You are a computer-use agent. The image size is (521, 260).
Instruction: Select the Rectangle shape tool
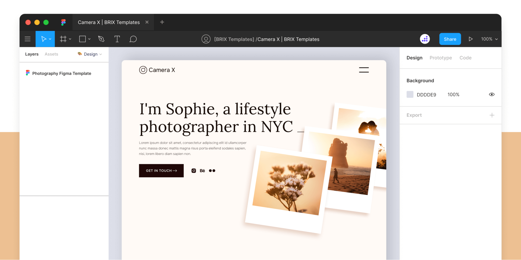point(82,39)
